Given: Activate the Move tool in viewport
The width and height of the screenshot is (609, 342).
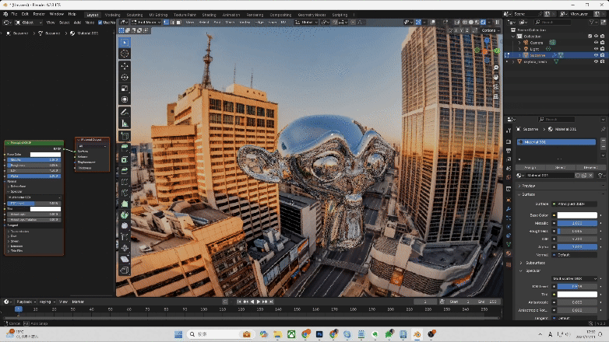Looking at the screenshot, I should pyautogui.click(x=125, y=66).
